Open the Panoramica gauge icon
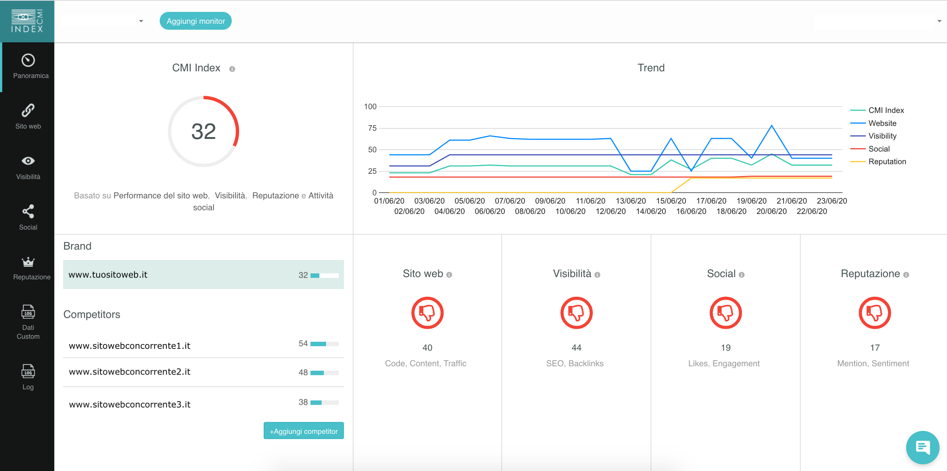 click(28, 60)
